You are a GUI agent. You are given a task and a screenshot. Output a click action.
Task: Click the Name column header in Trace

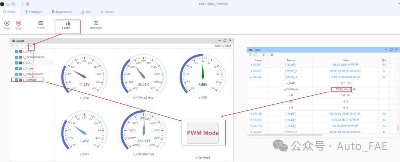291,60
